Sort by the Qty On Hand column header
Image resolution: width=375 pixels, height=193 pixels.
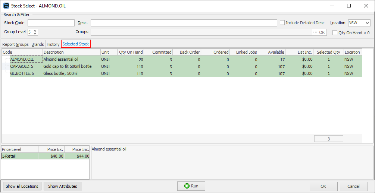[131, 52]
